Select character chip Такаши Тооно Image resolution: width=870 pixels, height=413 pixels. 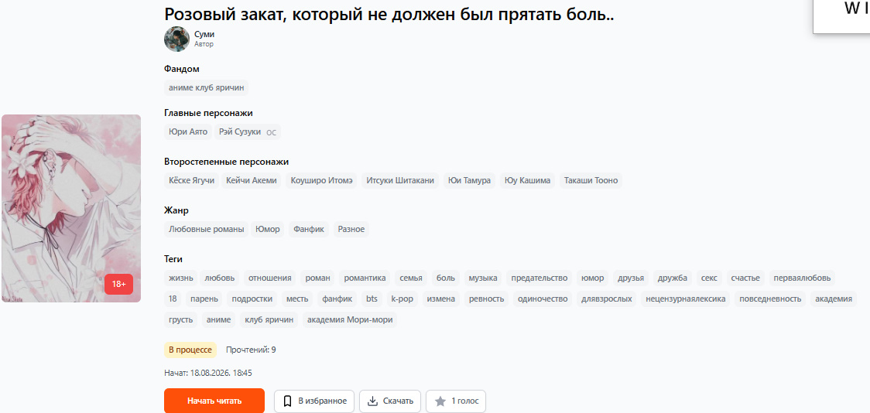coord(591,181)
